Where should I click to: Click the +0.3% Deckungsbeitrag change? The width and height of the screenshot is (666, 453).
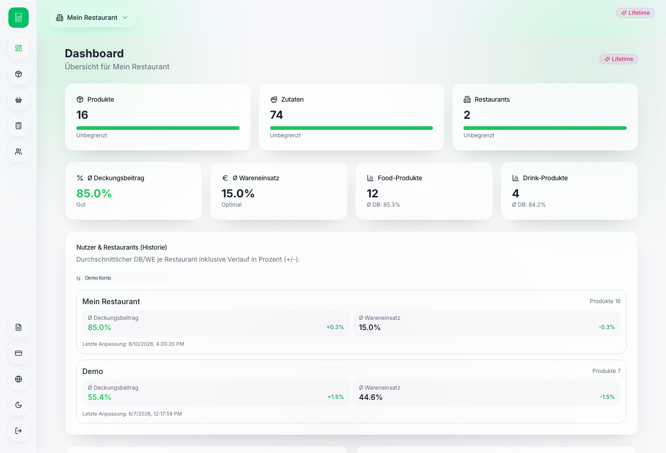click(335, 327)
